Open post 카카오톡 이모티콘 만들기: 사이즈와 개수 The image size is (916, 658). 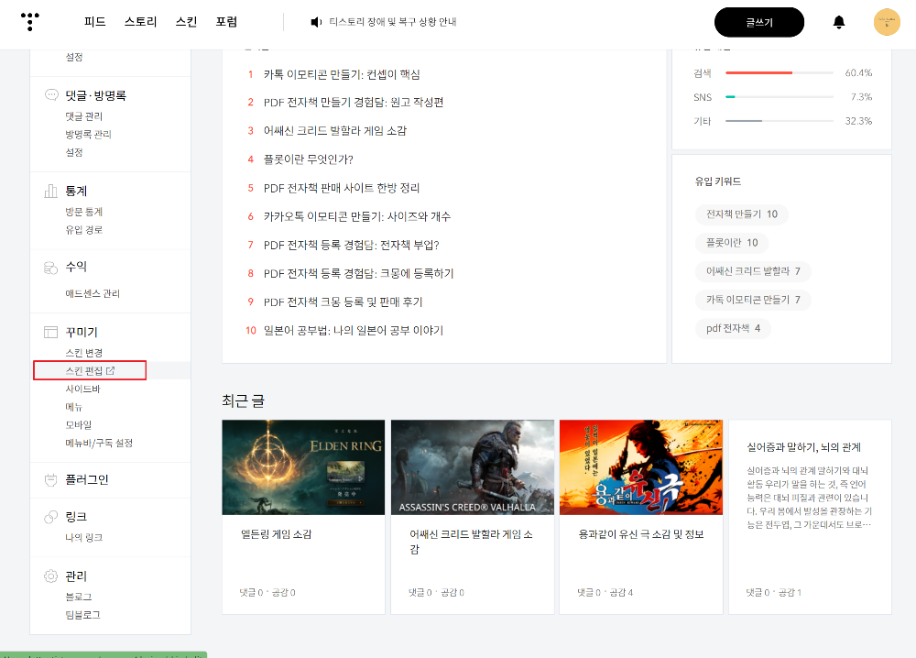click(357, 216)
